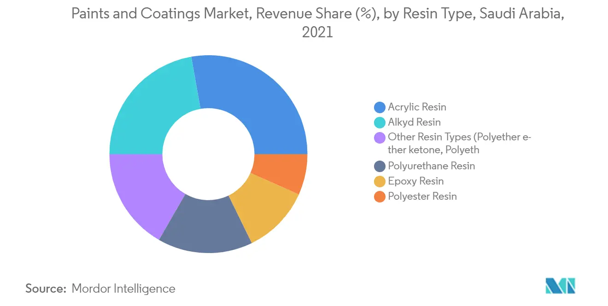
Task: Click the Acrylic Resin legend color dot
Action: click(379, 107)
